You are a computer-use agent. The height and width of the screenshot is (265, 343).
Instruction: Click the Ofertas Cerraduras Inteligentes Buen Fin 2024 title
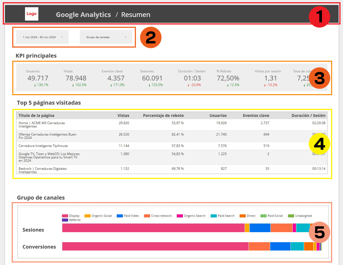click(48, 136)
